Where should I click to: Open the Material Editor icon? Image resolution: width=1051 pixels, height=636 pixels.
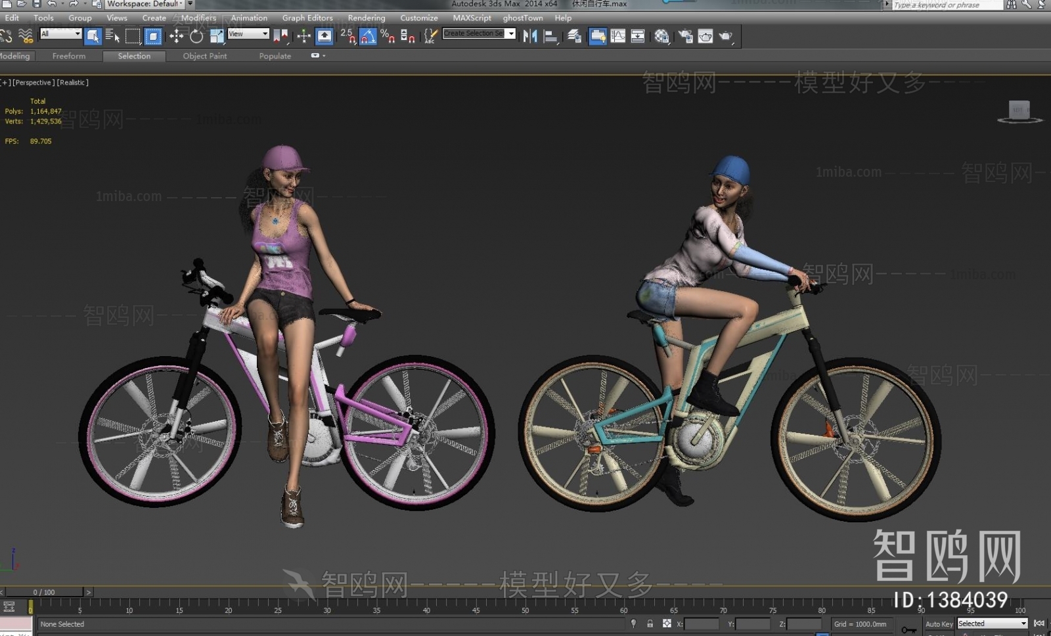[661, 36]
